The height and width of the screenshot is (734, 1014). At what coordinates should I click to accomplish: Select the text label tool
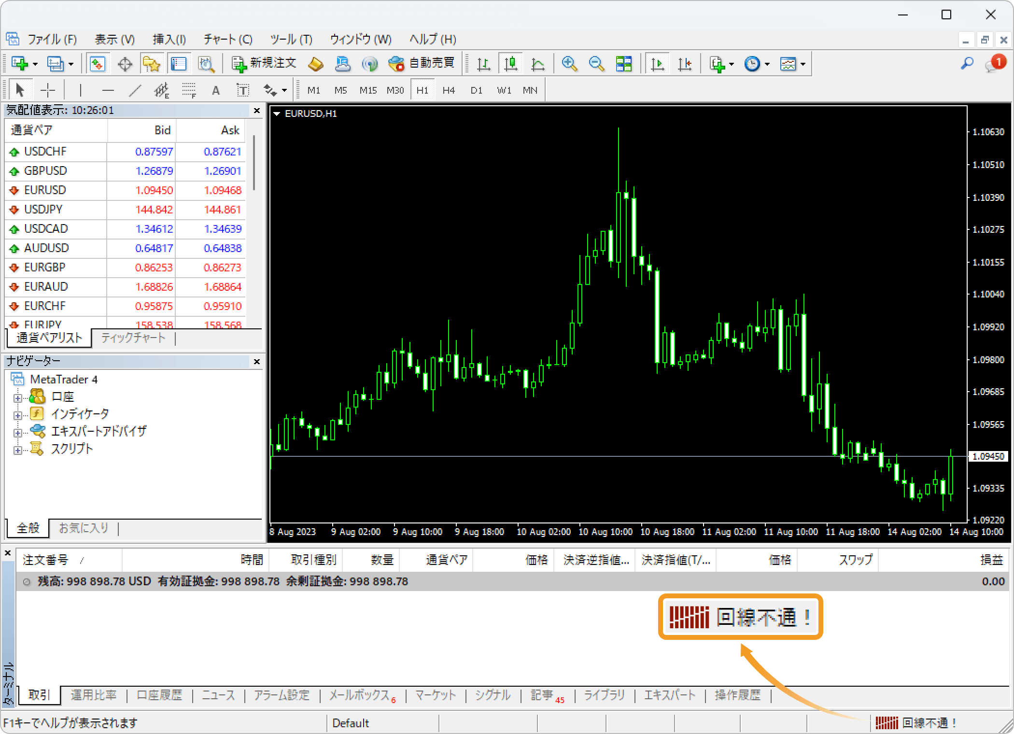[x=243, y=90]
